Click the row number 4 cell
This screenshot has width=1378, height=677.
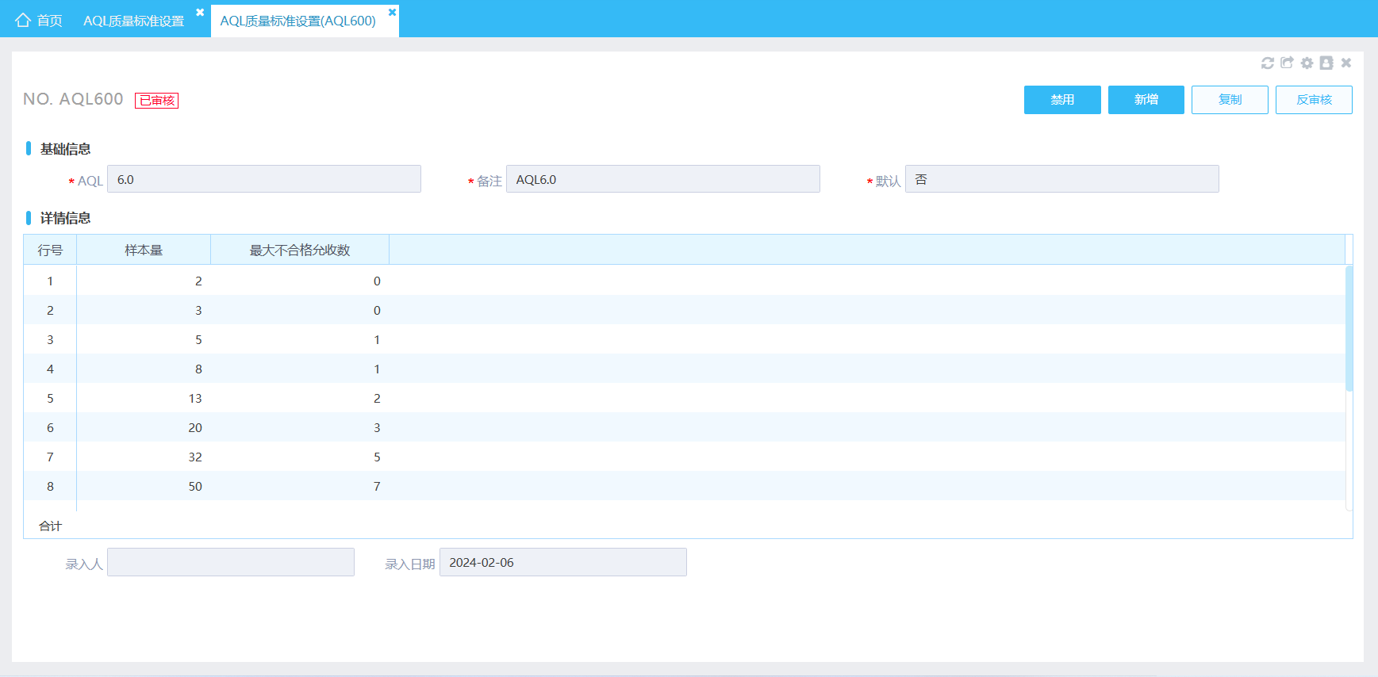[50, 369]
